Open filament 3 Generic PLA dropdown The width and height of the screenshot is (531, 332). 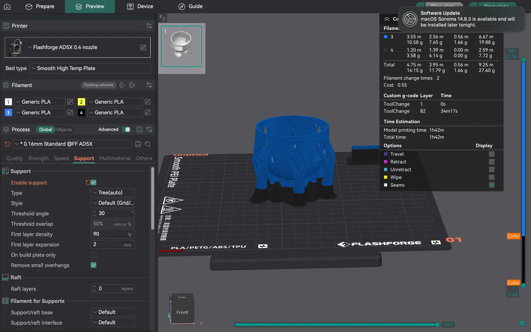tap(39, 113)
